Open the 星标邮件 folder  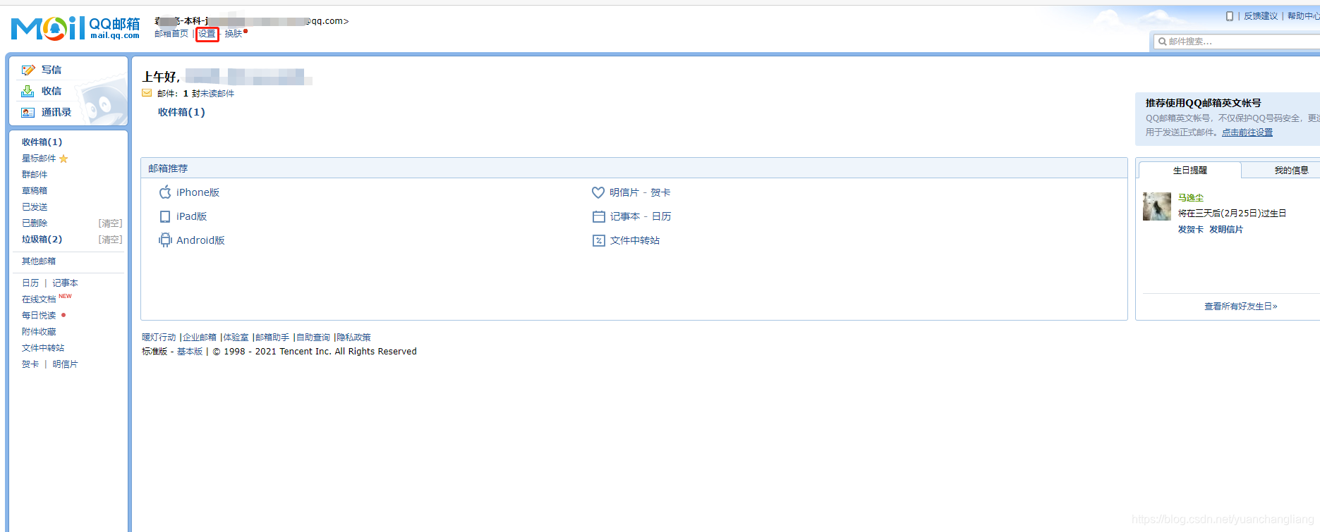(39, 159)
